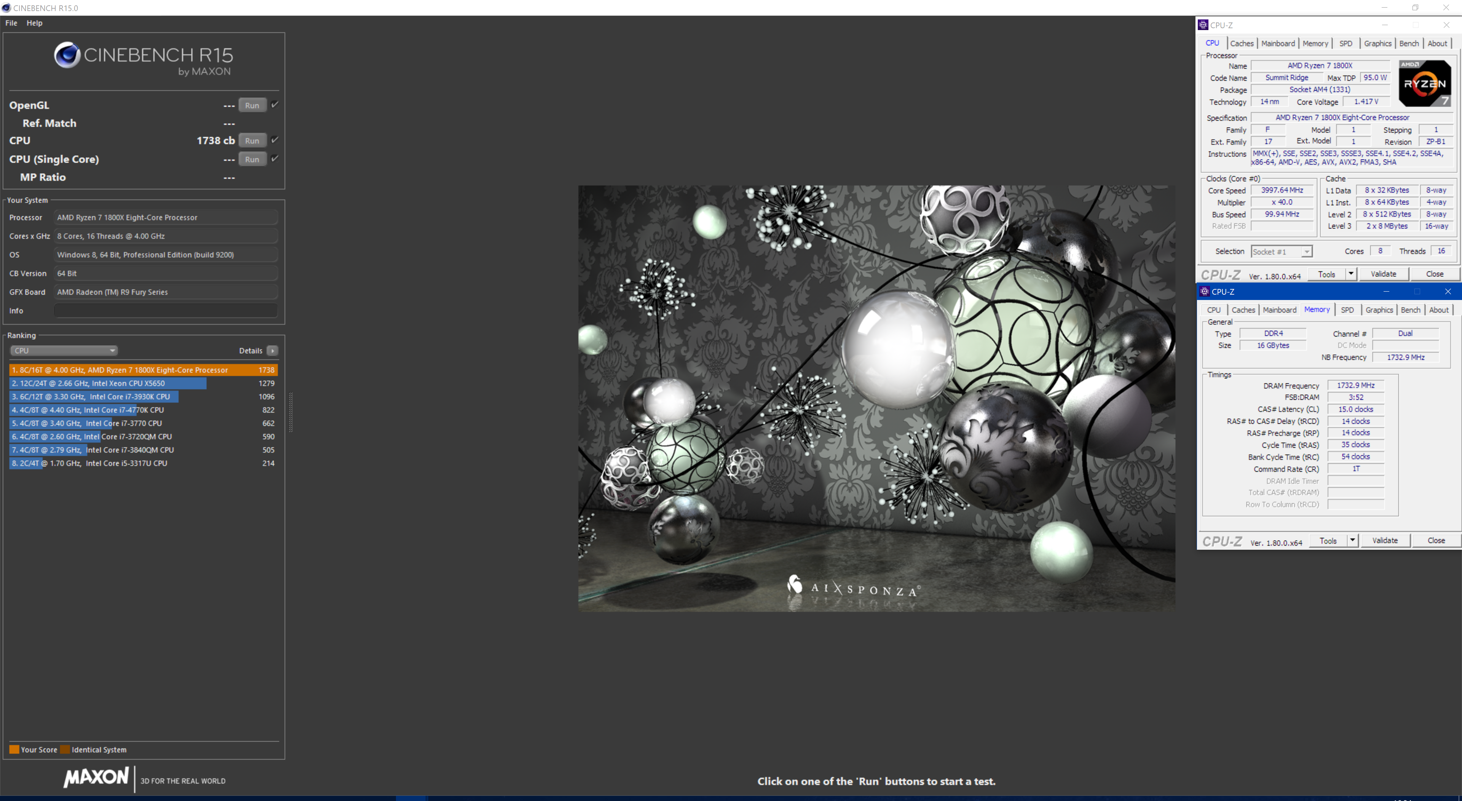
Task: Restore down the Cinebench window
Action: point(1416,7)
